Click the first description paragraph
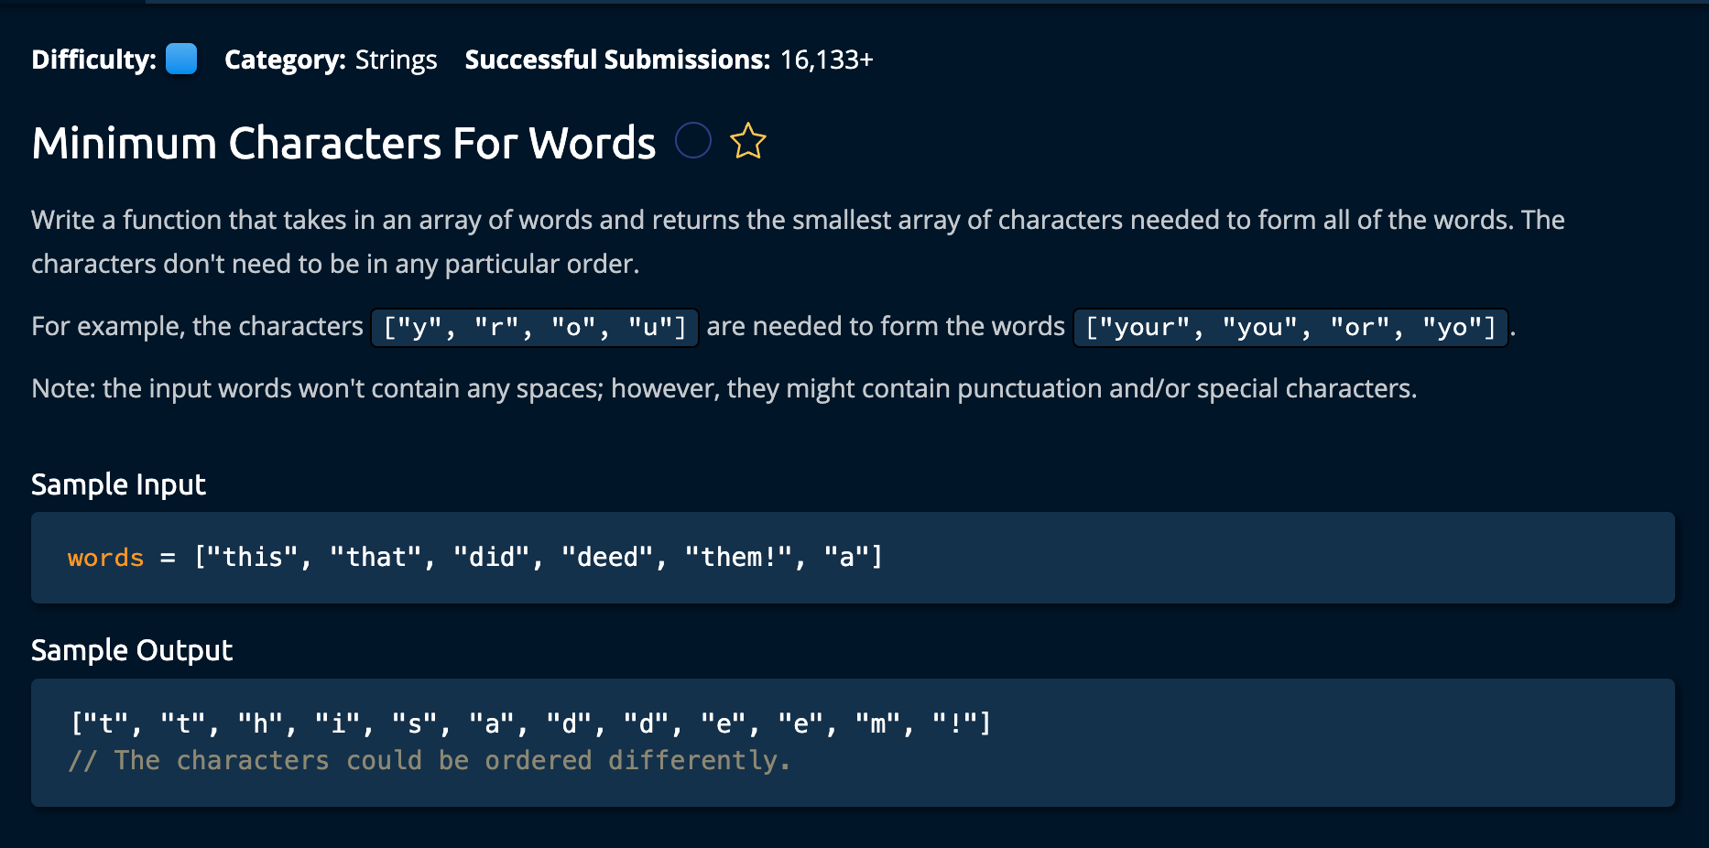Screen dimensions: 1709x848 (x=798, y=242)
